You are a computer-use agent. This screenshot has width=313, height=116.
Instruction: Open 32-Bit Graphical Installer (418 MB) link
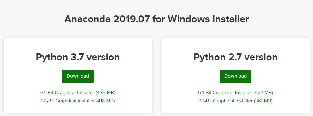(x=78, y=101)
